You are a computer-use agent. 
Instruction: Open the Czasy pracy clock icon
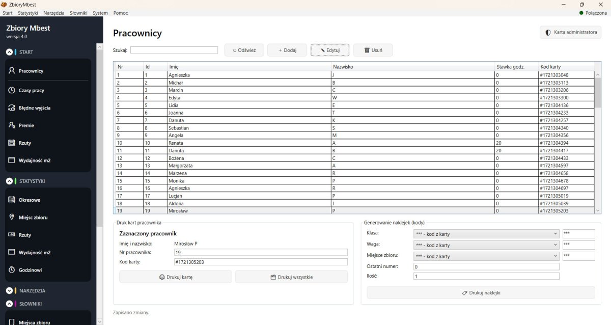click(x=12, y=90)
